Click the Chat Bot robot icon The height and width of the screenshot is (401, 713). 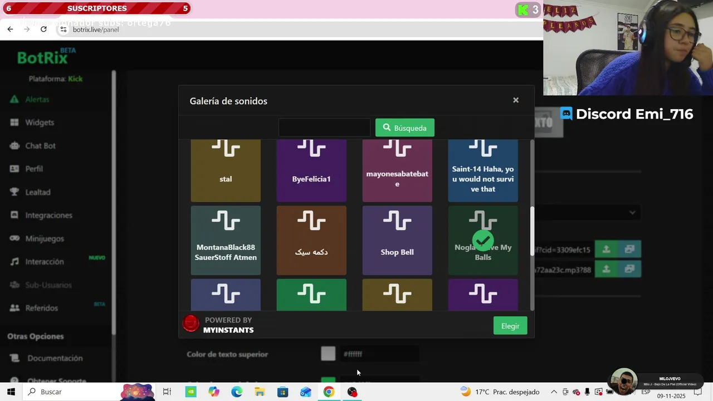point(14,146)
